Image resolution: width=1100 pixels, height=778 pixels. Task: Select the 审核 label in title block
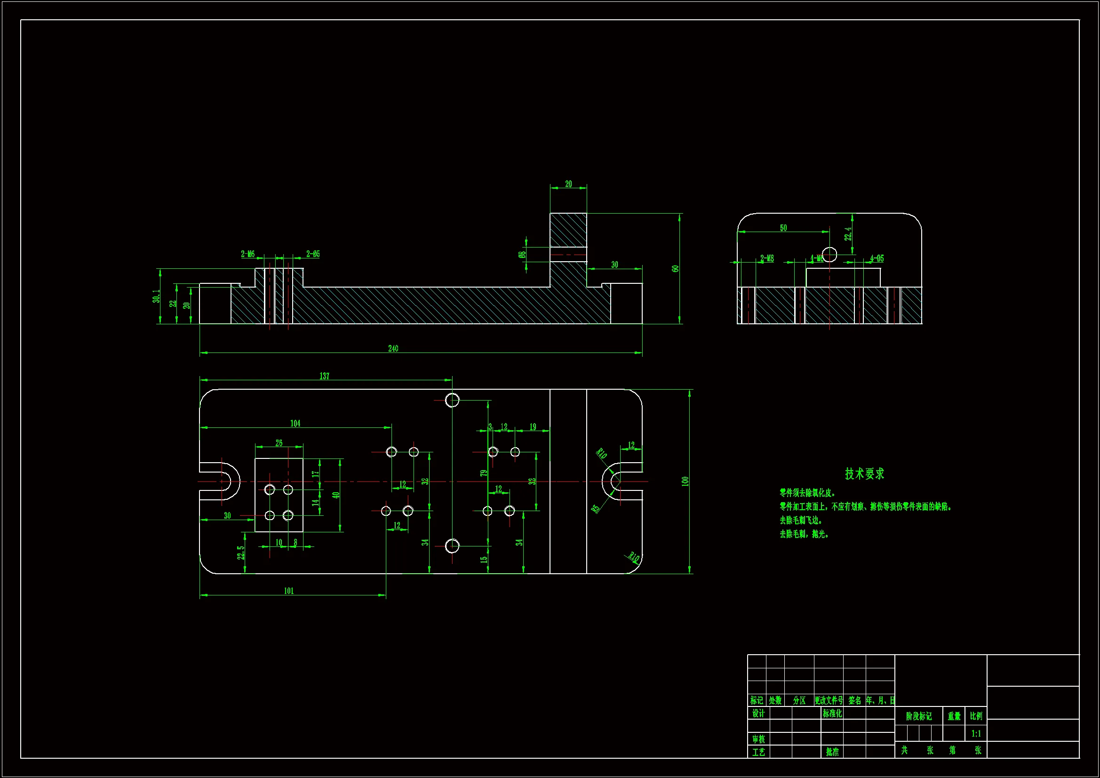(758, 739)
